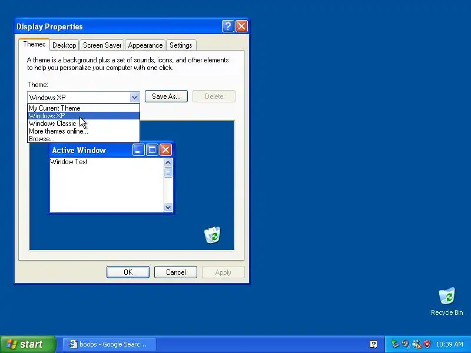Switch to the Google Search taskbar window
471x353 pixels.
point(110,344)
